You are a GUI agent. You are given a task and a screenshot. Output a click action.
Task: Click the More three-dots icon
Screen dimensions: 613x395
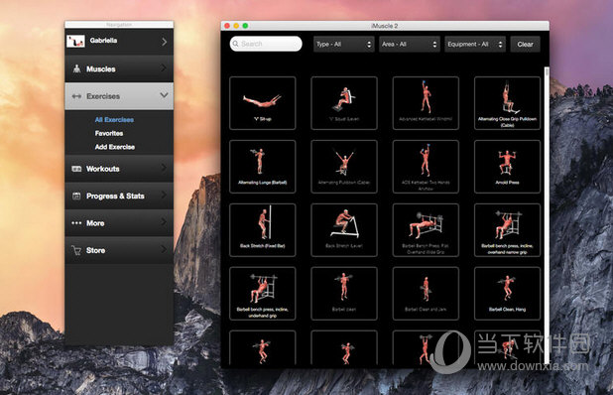point(76,223)
